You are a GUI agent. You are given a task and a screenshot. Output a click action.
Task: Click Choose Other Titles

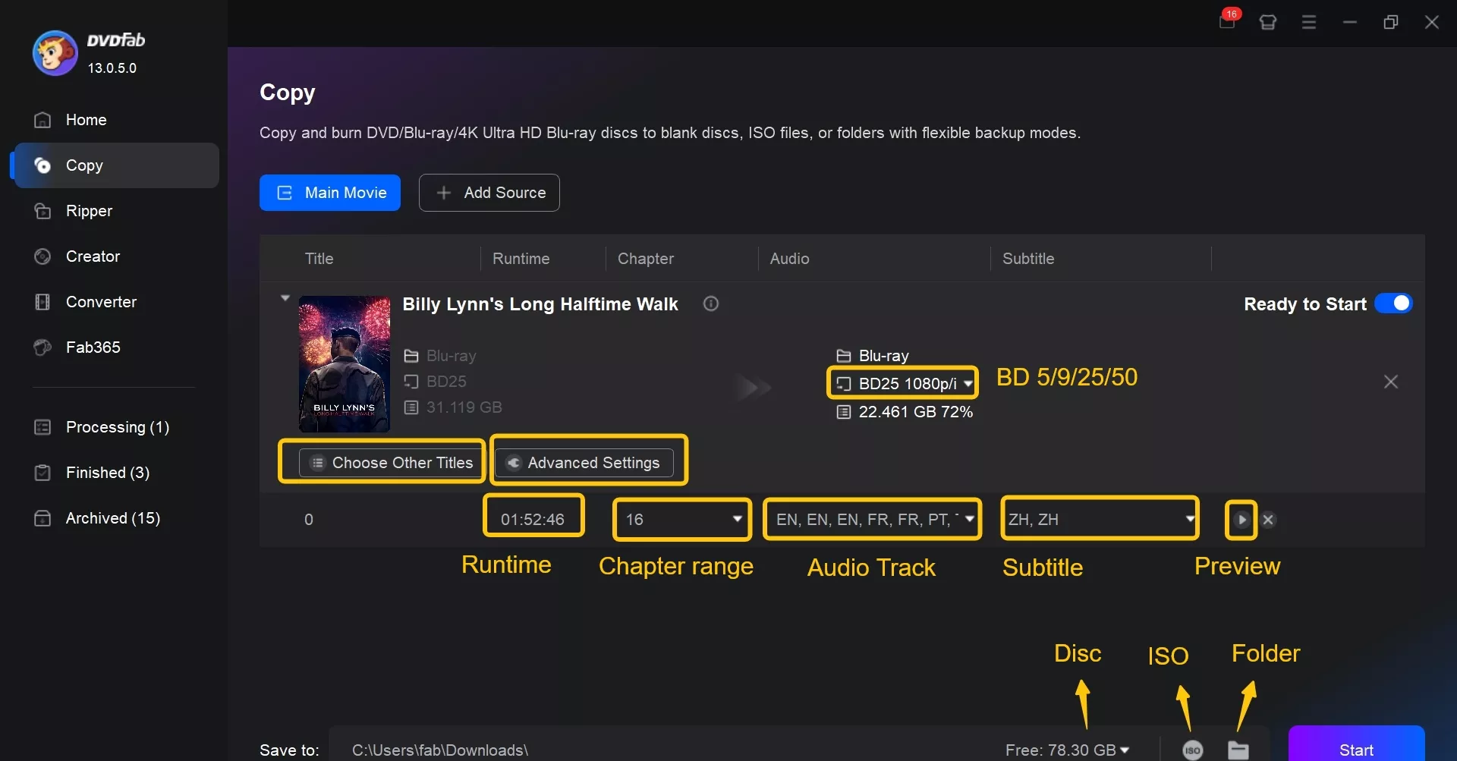coord(392,462)
